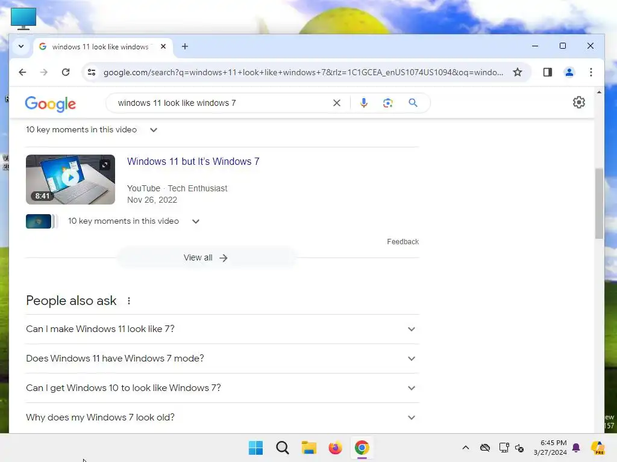Click the monitor desktop icon
Image resolution: width=617 pixels, height=462 pixels.
click(23, 19)
